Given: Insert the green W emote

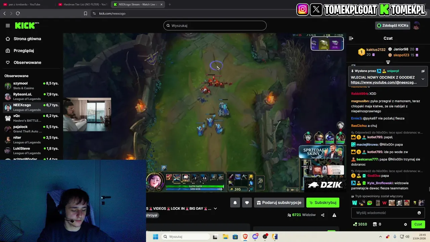Looking at the screenshot, I should point(354,203).
